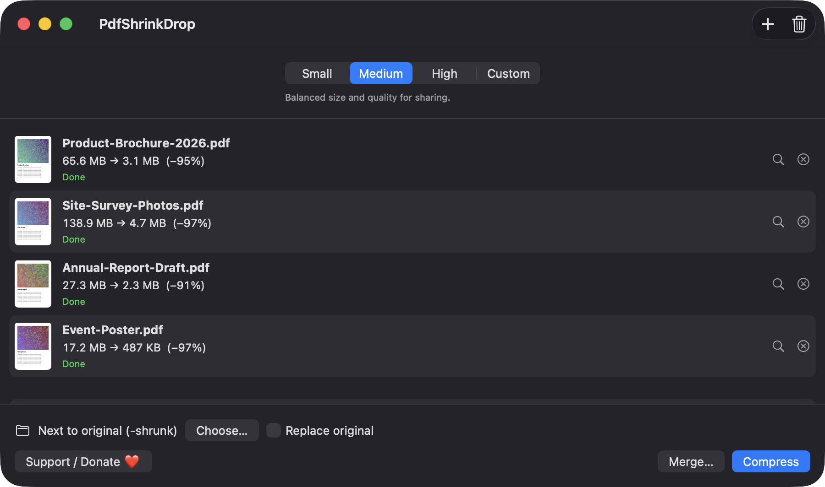Click Done status under Annual-Report-Draft.pdf

(74, 302)
